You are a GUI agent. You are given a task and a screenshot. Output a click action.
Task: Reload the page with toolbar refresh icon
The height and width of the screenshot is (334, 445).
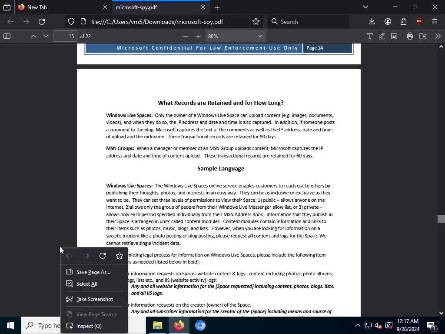(x=42, y=22)
